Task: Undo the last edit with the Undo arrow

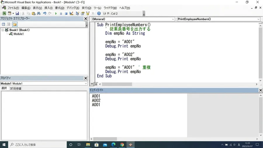Action: click(x=45, y=13)
